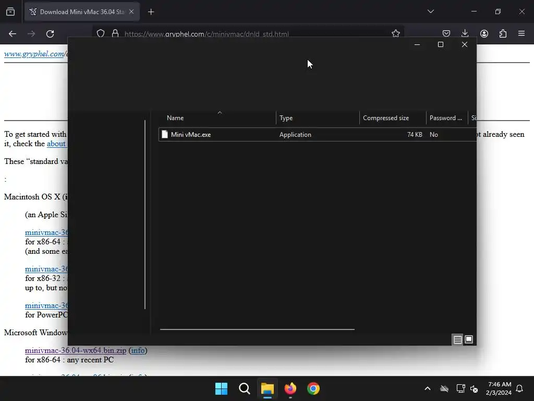The image size is (534, 401).
Task: Switch Explorer to large thumbnails view
Action: [x=469, y=339]
